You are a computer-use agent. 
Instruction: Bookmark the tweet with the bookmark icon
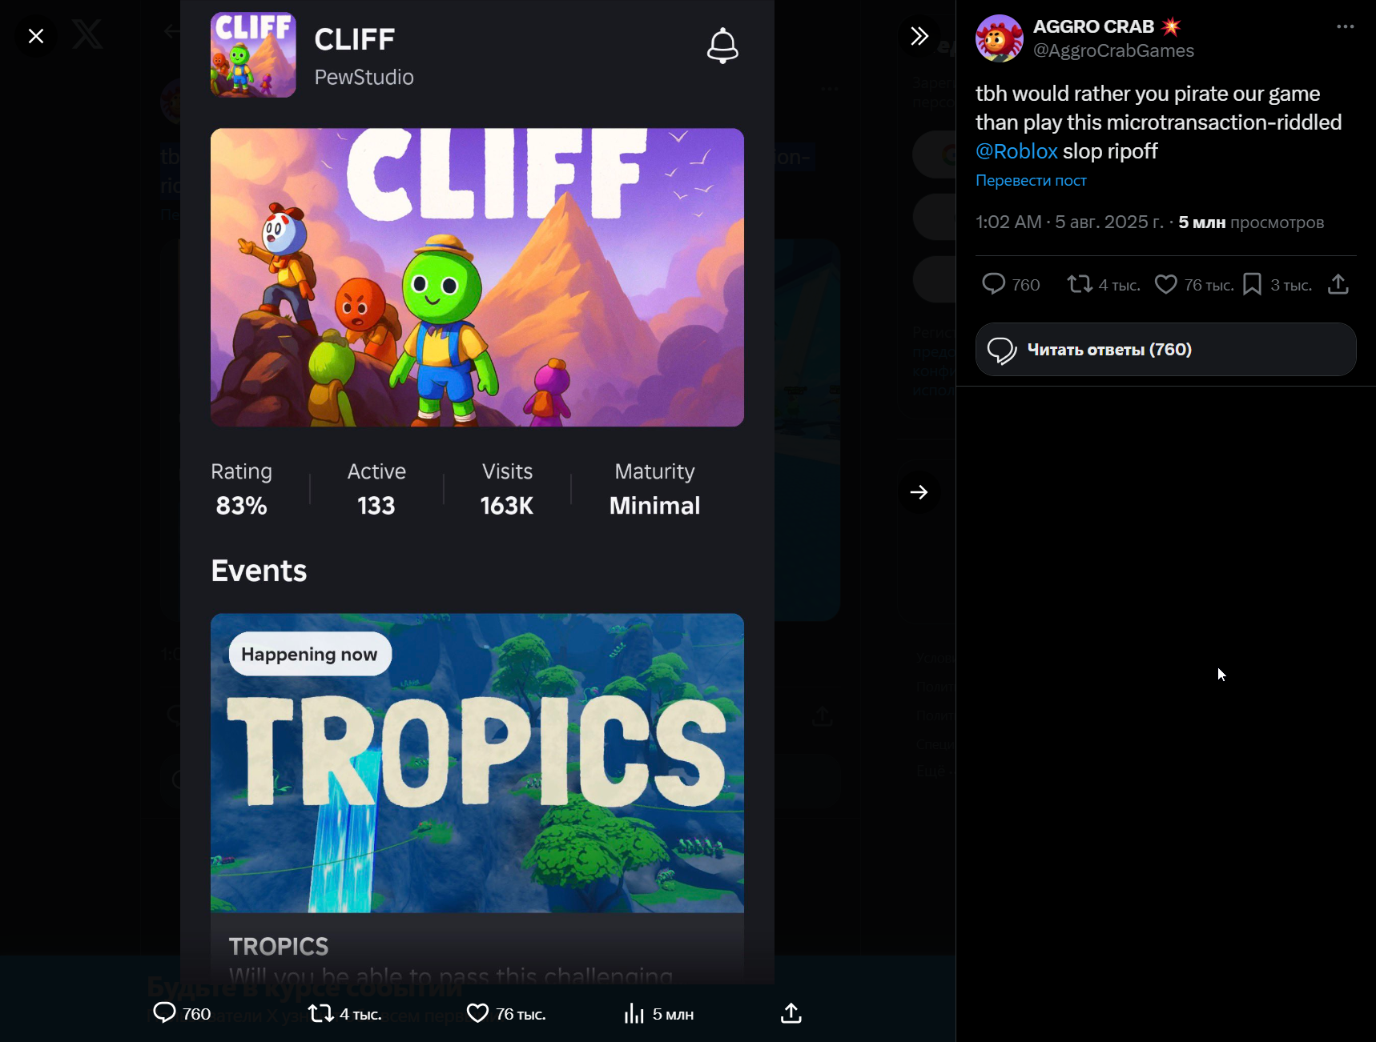[1253, 284]
